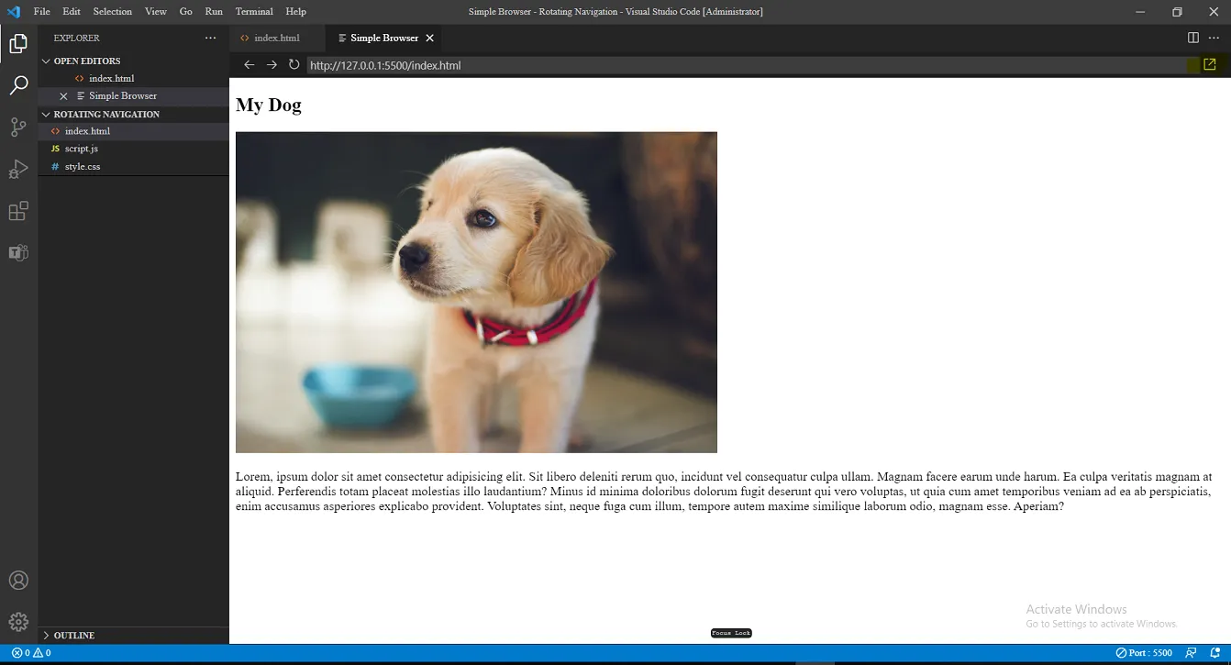This screenshot has height=665, width=1231.
Task: Open notifications bell in status bar
Action: [1214, 653]
